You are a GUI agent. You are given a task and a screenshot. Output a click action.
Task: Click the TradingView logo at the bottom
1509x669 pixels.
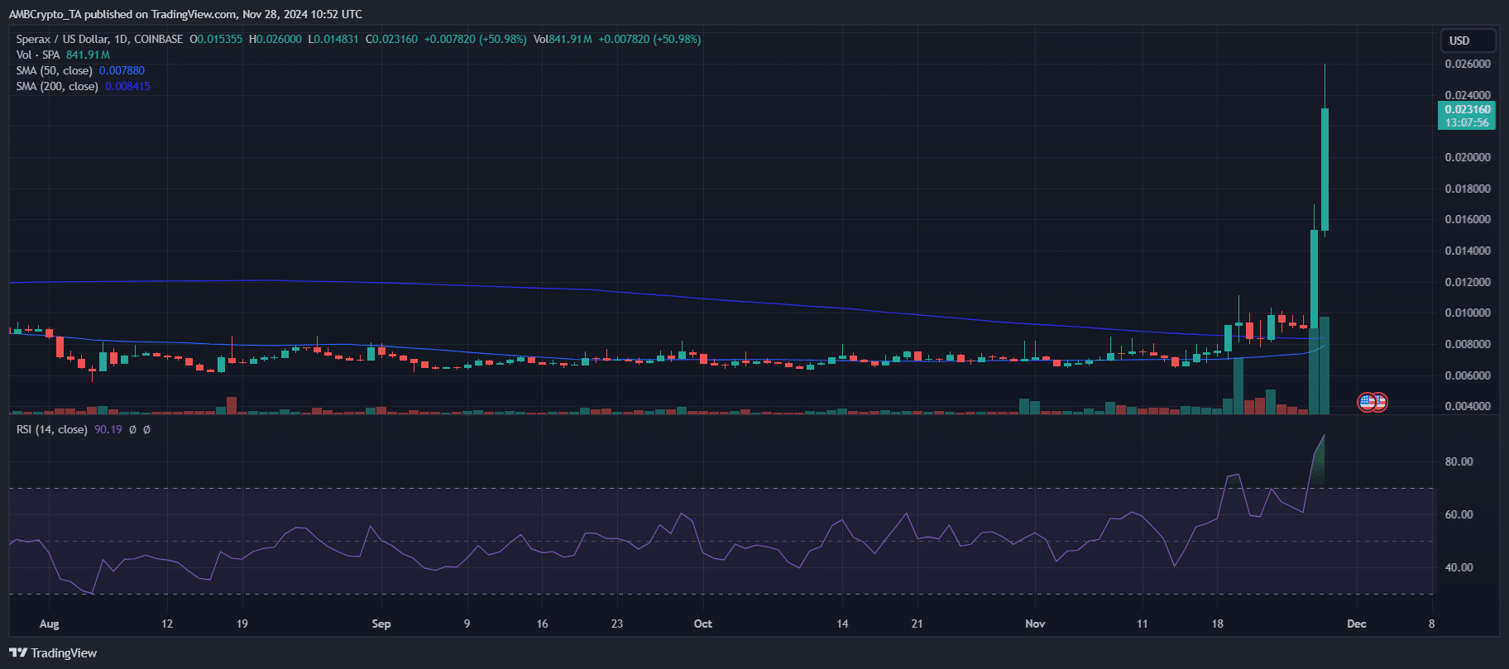[x=53, y=653]
